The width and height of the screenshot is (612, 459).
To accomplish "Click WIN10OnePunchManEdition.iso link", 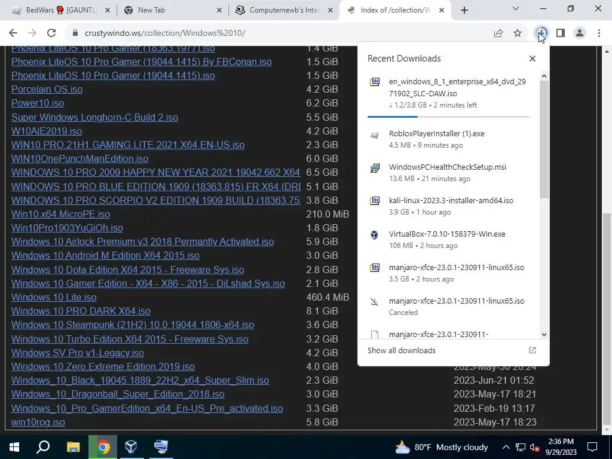I will coord(79,159).
